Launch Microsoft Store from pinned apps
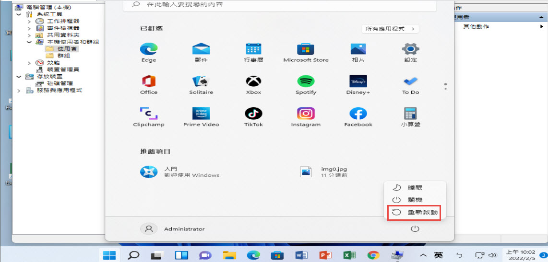Screen dimensions: 548x262 click(306, 53)
